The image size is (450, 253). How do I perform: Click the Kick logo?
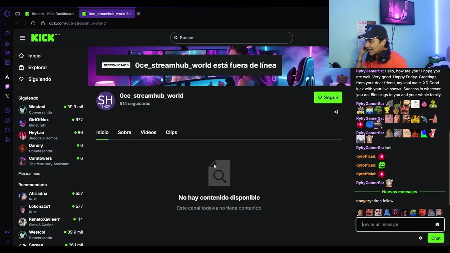point(45,38)
